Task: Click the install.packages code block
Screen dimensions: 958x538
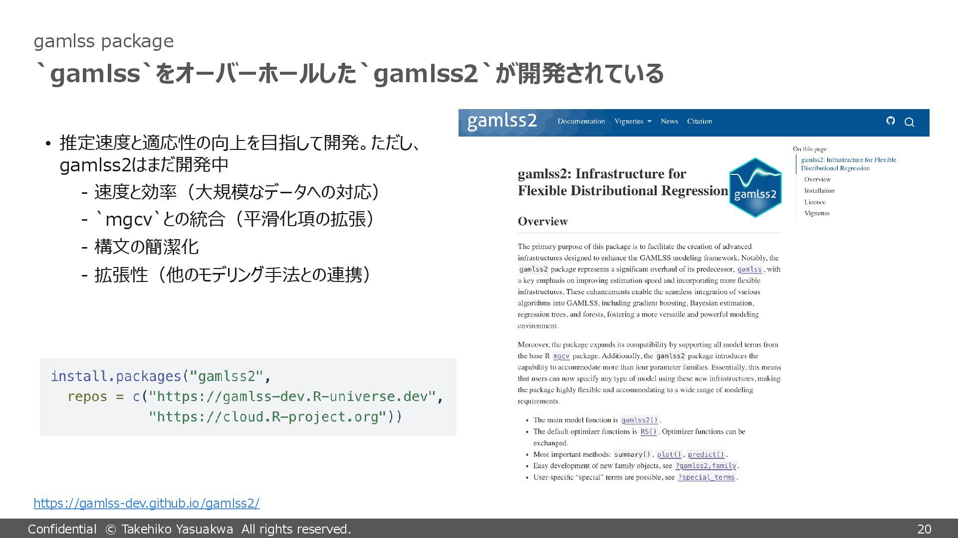Action: (x=248, y=397)
